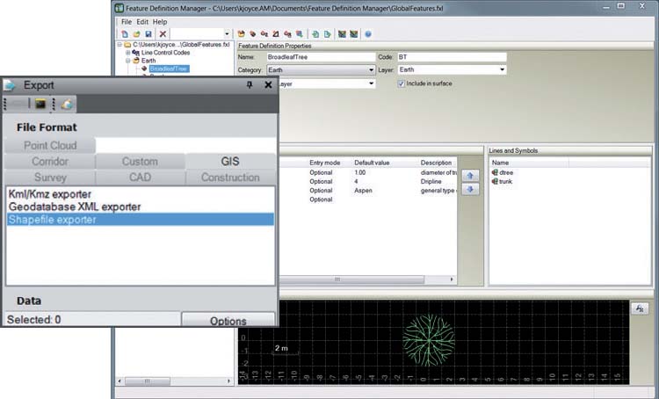
Task: Select Kml/Kmz exporter
Action: pyautogui.click(x=140, y=194)
